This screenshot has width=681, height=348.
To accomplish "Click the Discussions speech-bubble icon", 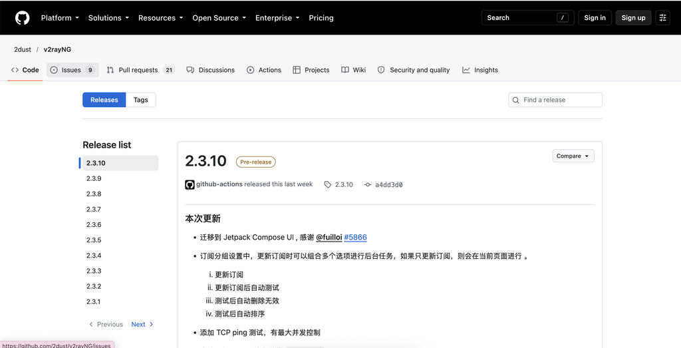I will tap(190, 70).
